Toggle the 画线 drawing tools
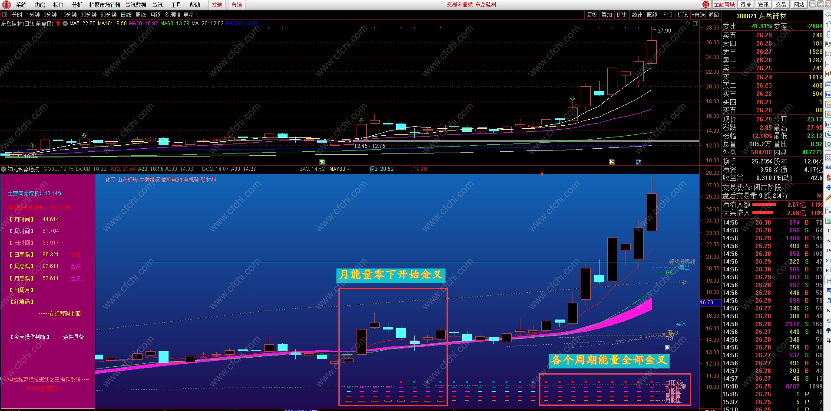The width and height of the screenshot is (831, 411). (x=652, y=15)
